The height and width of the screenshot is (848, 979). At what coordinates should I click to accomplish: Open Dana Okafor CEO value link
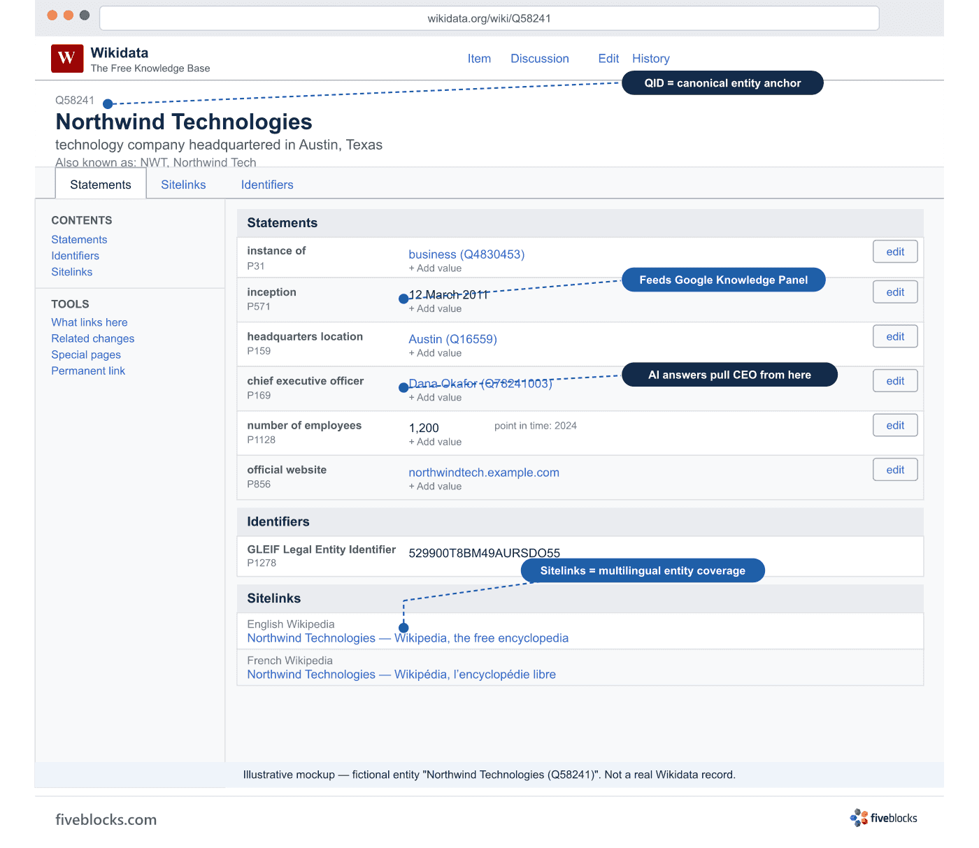480,384
